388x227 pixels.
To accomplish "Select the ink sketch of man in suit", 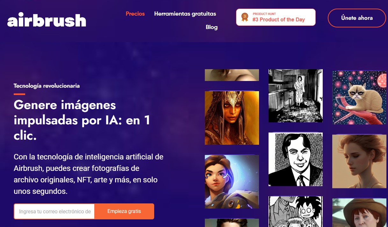I will click(296, 159).
